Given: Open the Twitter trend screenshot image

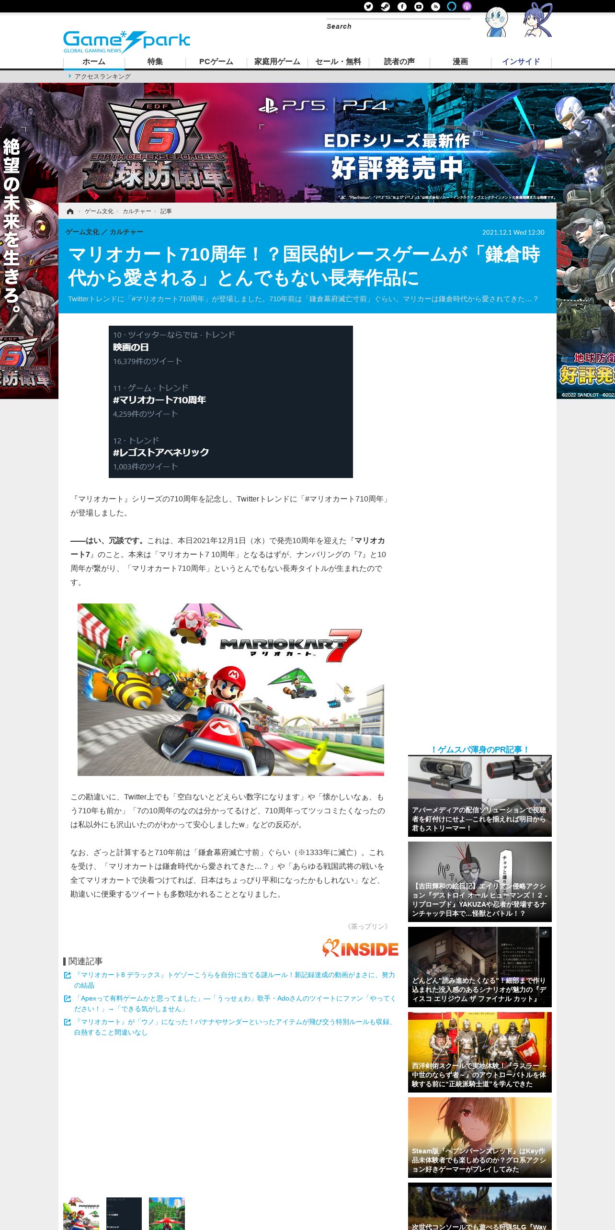Looking at the screenshot, I should (231, 402).
